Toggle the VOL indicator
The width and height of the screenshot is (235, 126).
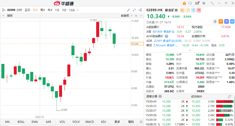click(62, 122)
